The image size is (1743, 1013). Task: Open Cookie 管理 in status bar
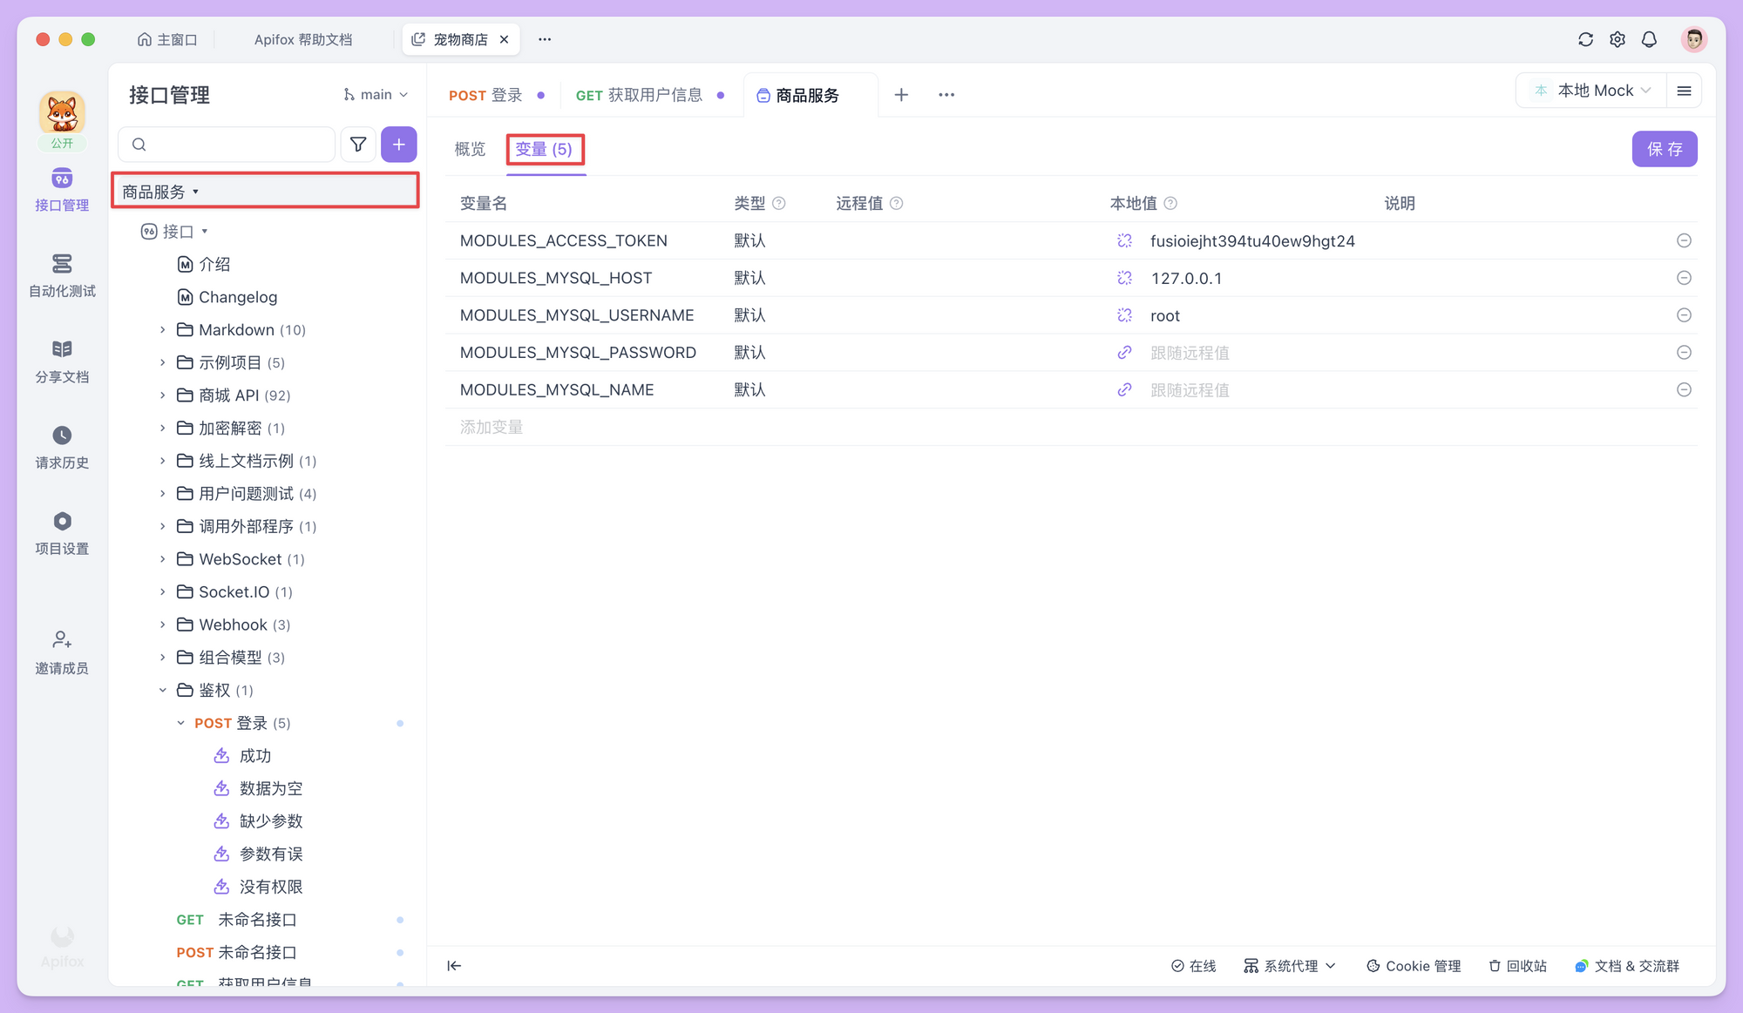pos(1414,965)
